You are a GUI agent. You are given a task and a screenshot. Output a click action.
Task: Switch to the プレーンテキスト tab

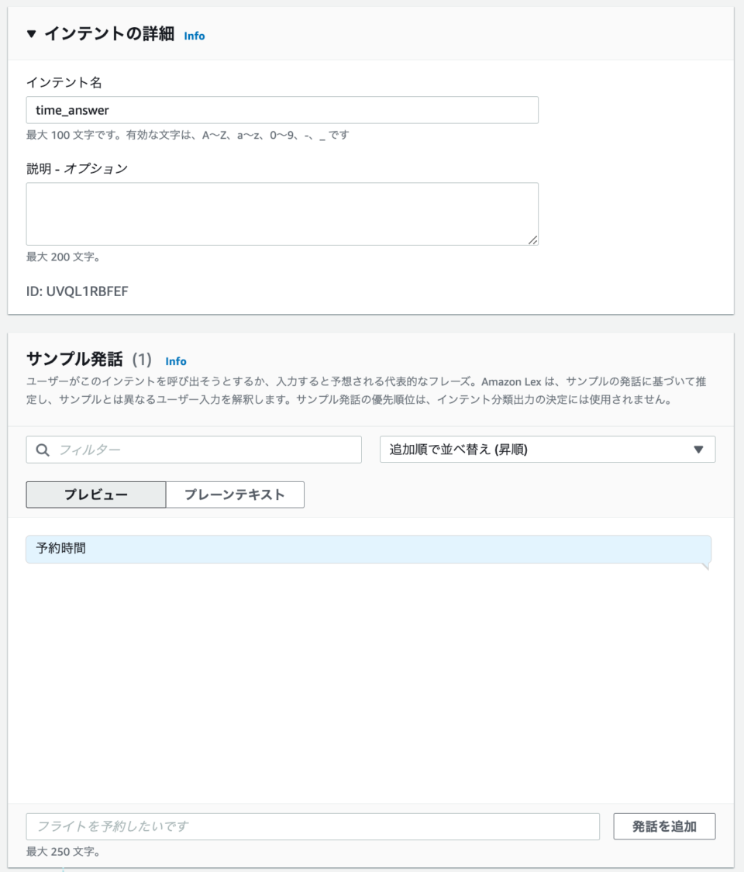(x=235, y=495)
